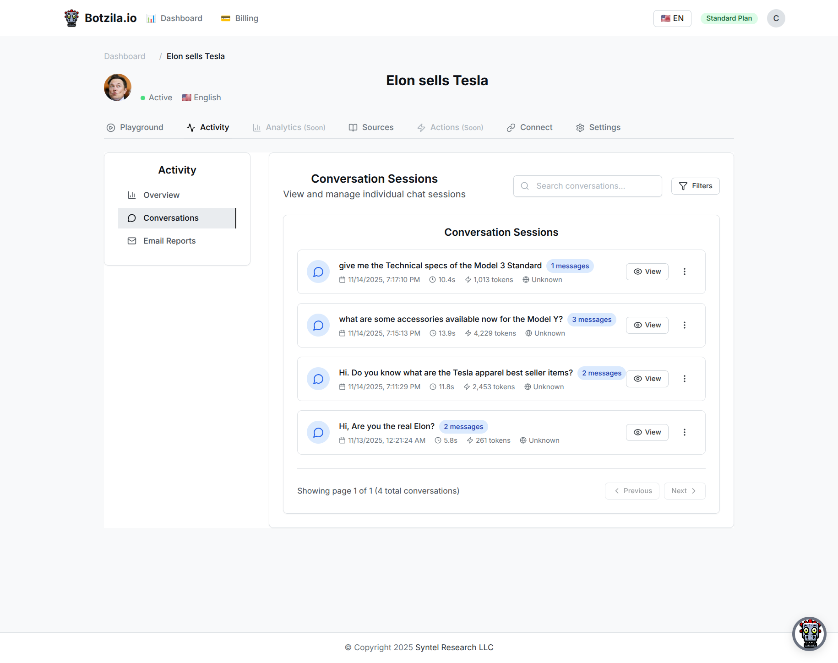Open the EN language selector
This screenshot has height=663, width=838.
[672, 18]
